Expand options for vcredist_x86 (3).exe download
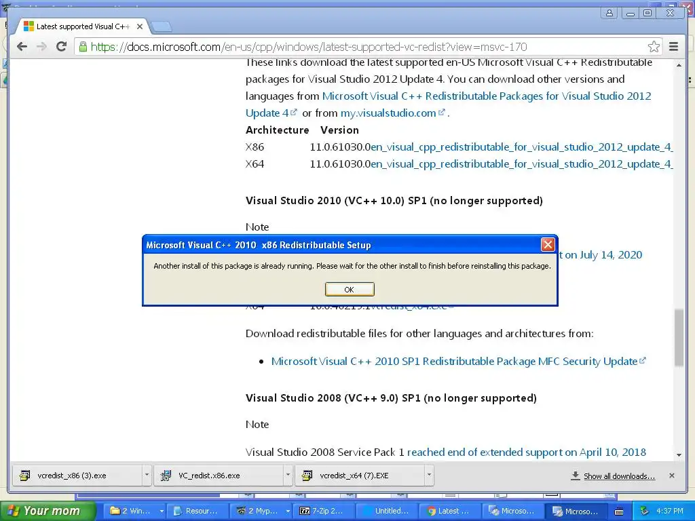 click(x=147, y=476)
